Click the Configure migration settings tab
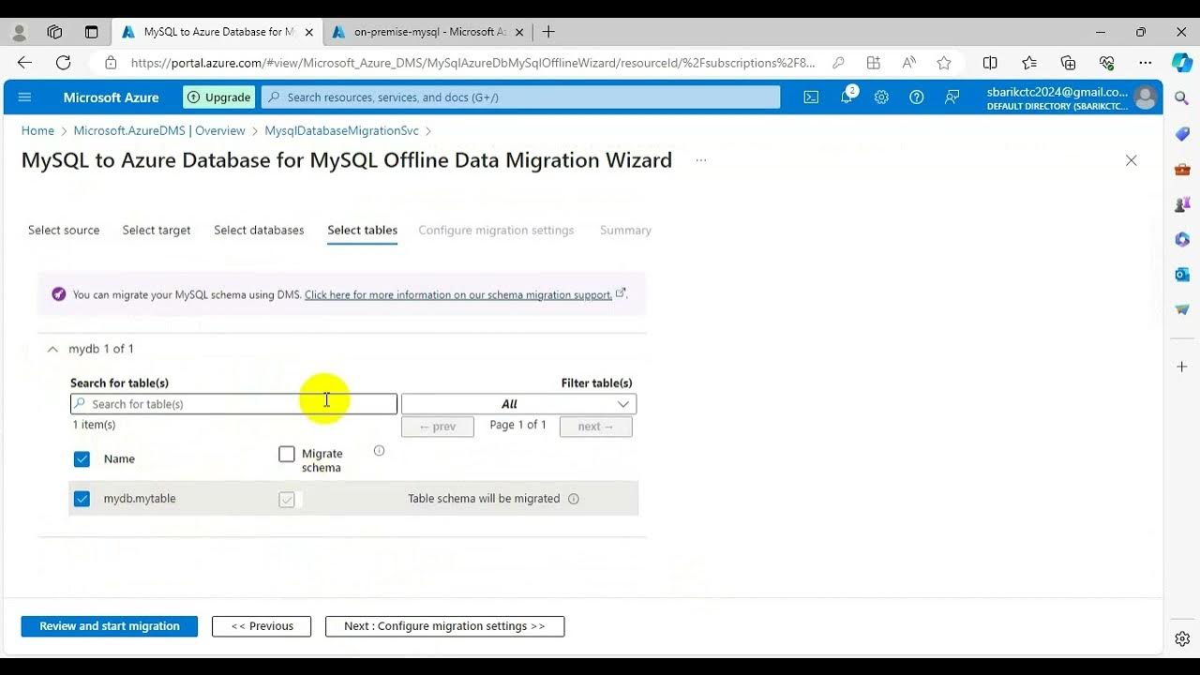The width and height of the screenshot is (1200, 675). 496,231
